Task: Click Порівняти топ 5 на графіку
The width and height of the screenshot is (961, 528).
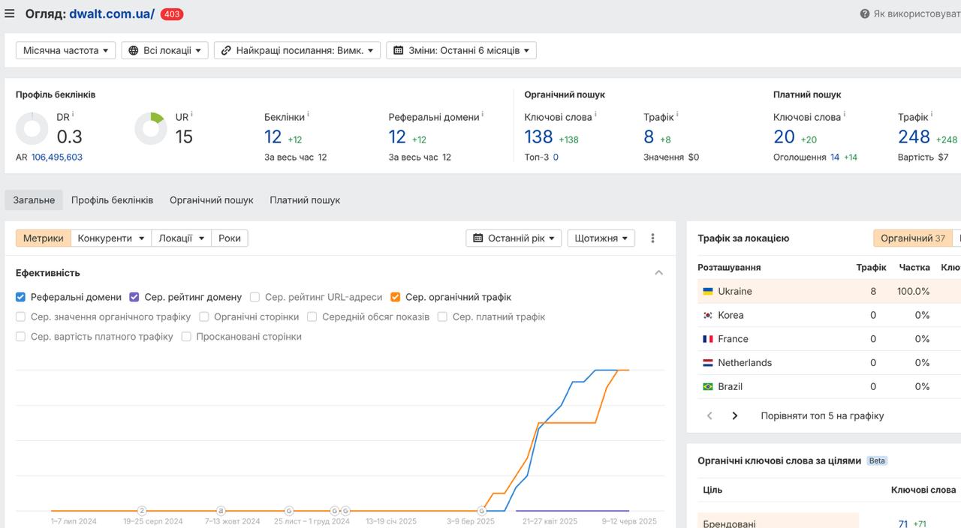Action: click(822, 415)
